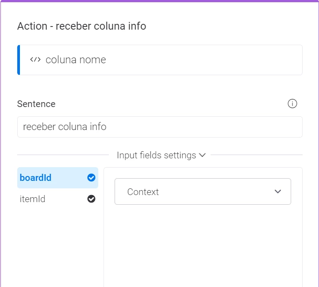319x287 pixels.
Task: Click the Sentence label
Action: 36,104
